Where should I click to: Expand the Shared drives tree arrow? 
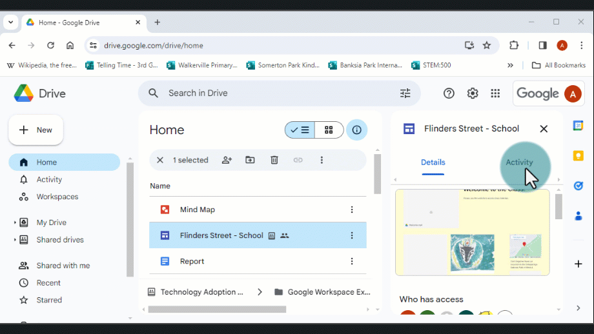coord(15,240)
